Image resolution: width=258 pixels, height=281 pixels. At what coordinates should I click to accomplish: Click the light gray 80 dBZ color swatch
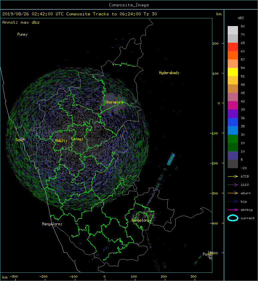tap(233, 30)
